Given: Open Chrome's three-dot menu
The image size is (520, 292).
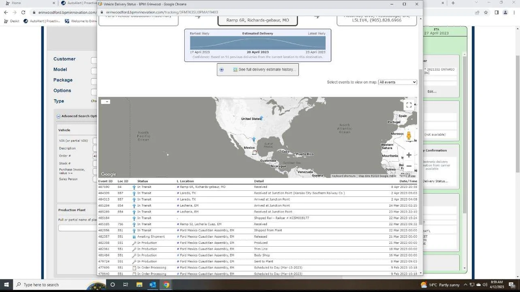Looking at the screenshot, I should [514, 13].
